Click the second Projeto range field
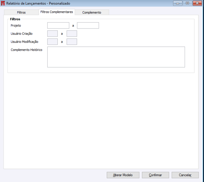 coord(88,25)
